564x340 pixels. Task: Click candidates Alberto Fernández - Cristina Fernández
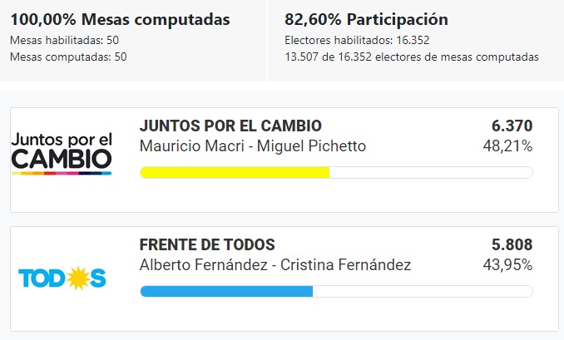pyautogui.click(x=275, y=265)
